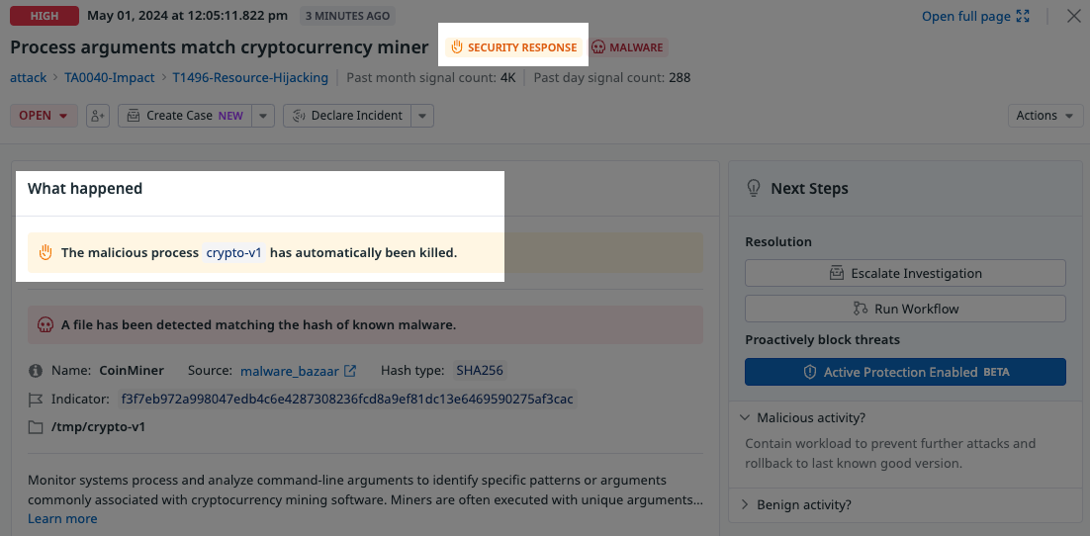Click the skull icon in MALWARE tag
The width and height of the screenshot is (1090, 536).
click(597, 47)
